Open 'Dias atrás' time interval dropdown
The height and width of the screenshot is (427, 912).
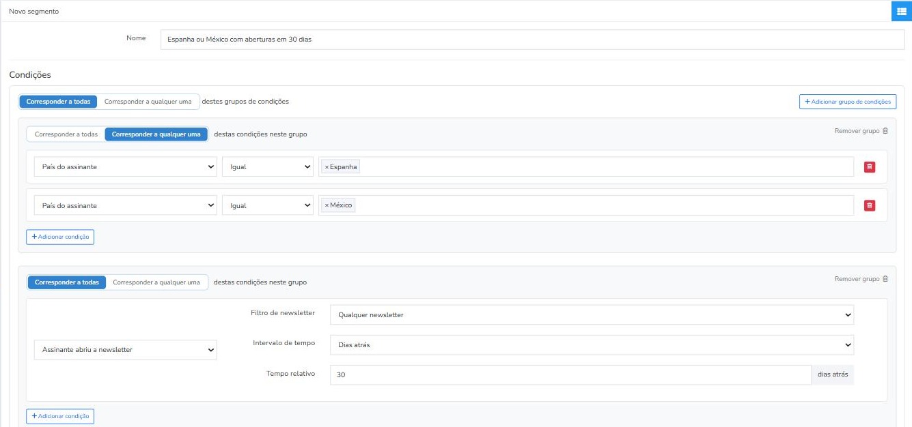pos(592,345)
